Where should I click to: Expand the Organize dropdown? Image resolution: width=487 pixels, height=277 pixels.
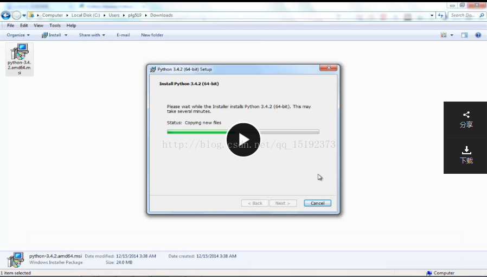pos(18,35)
